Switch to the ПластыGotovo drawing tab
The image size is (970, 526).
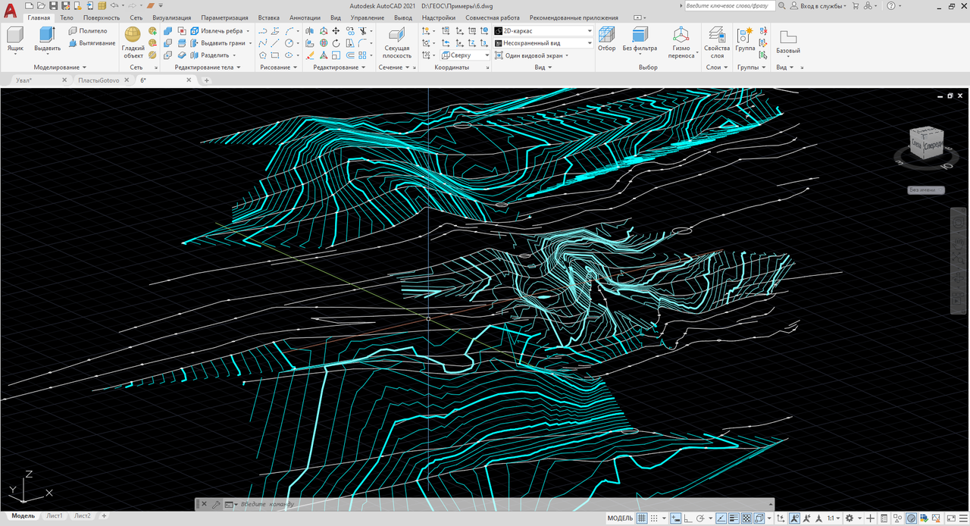click(x=99, y=80)
